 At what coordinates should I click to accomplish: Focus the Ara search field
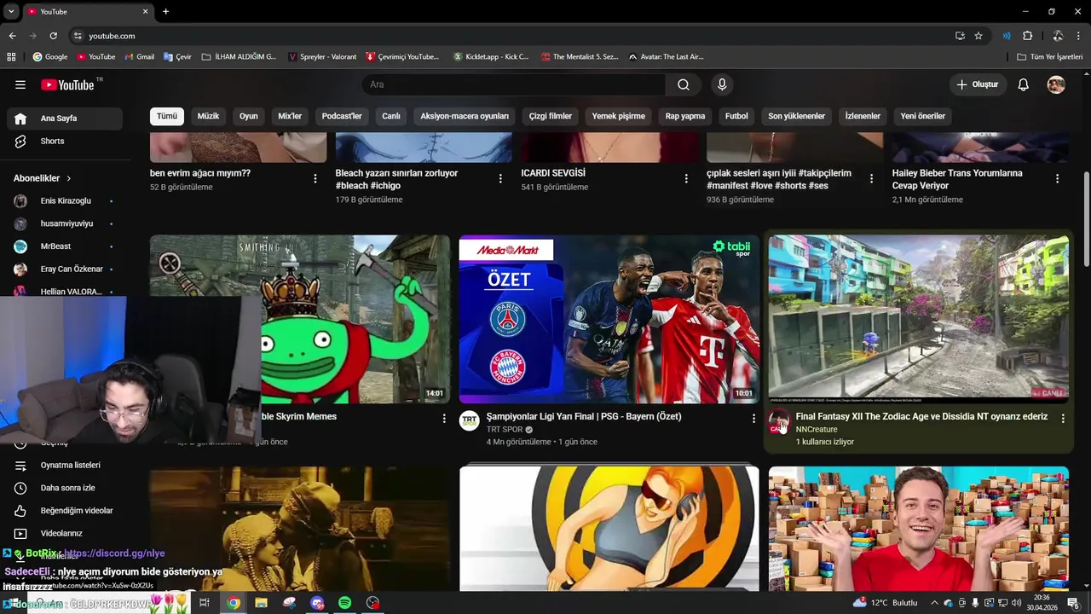tap(514, 84)
